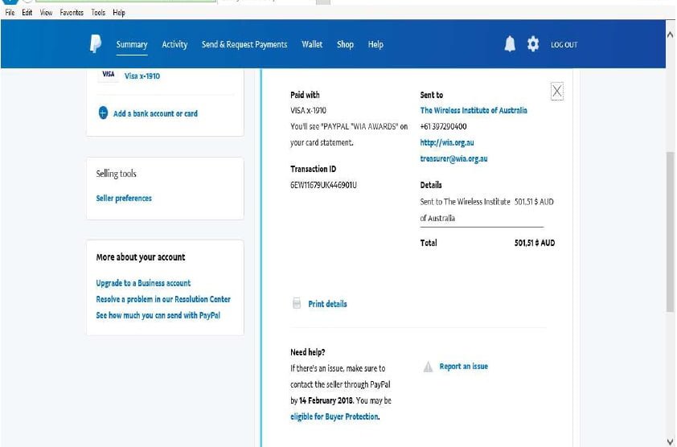The image size is (677, 447).
Task: Open the Tools menu
Action: click(98, 13)
